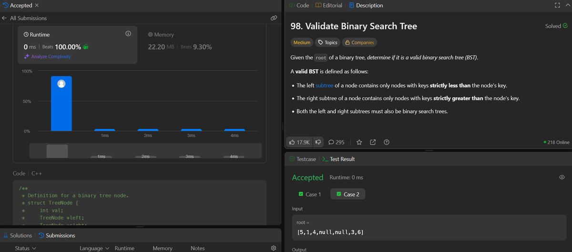Go back to All Submissions
This screenshot has height=252, width=572.
click(24, 18)
